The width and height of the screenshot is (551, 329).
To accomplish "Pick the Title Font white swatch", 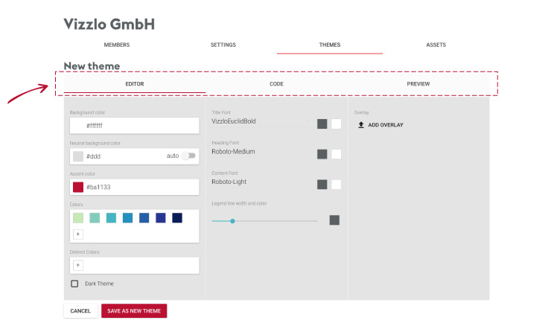I will coord(337,124).
